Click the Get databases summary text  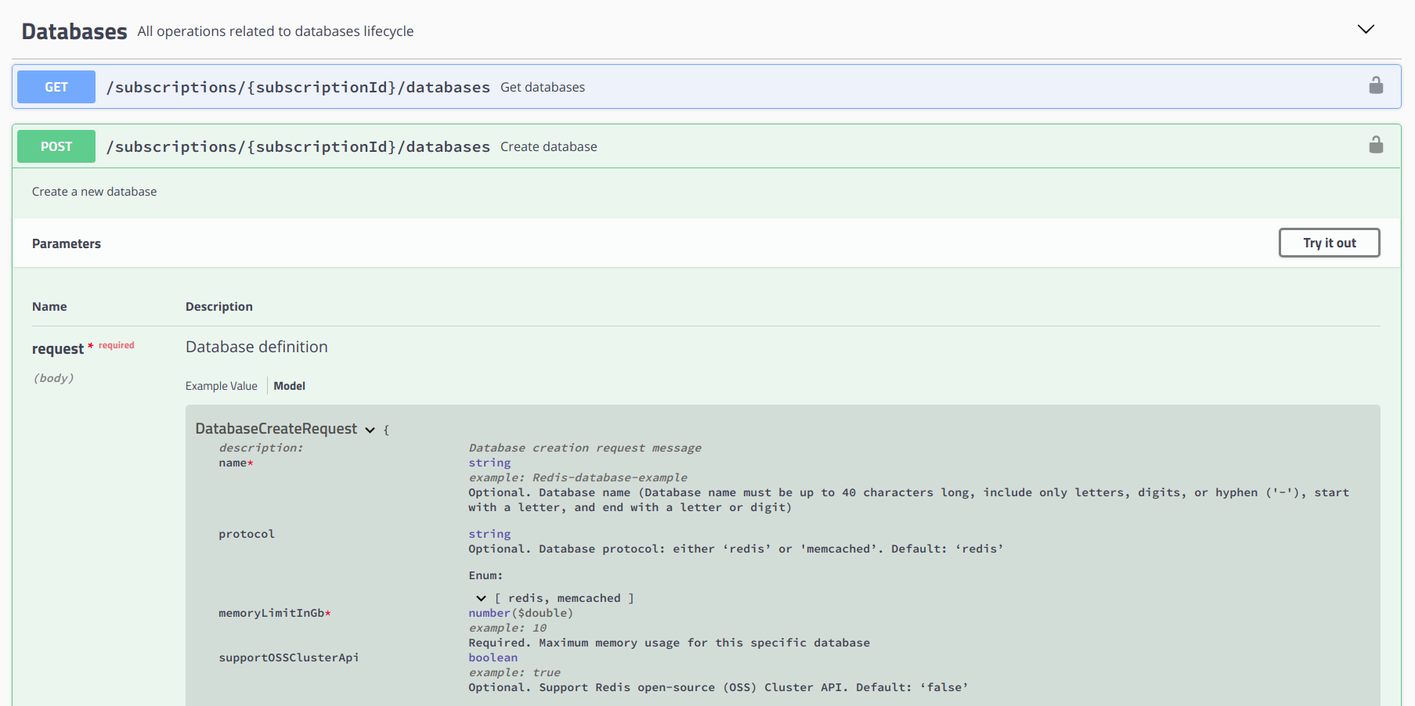pyautogui.click(x=543, y=86)
